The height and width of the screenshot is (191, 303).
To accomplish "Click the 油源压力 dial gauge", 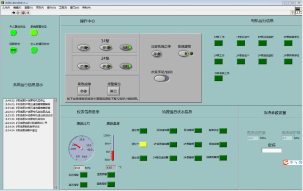I will [x=82, y=148].
